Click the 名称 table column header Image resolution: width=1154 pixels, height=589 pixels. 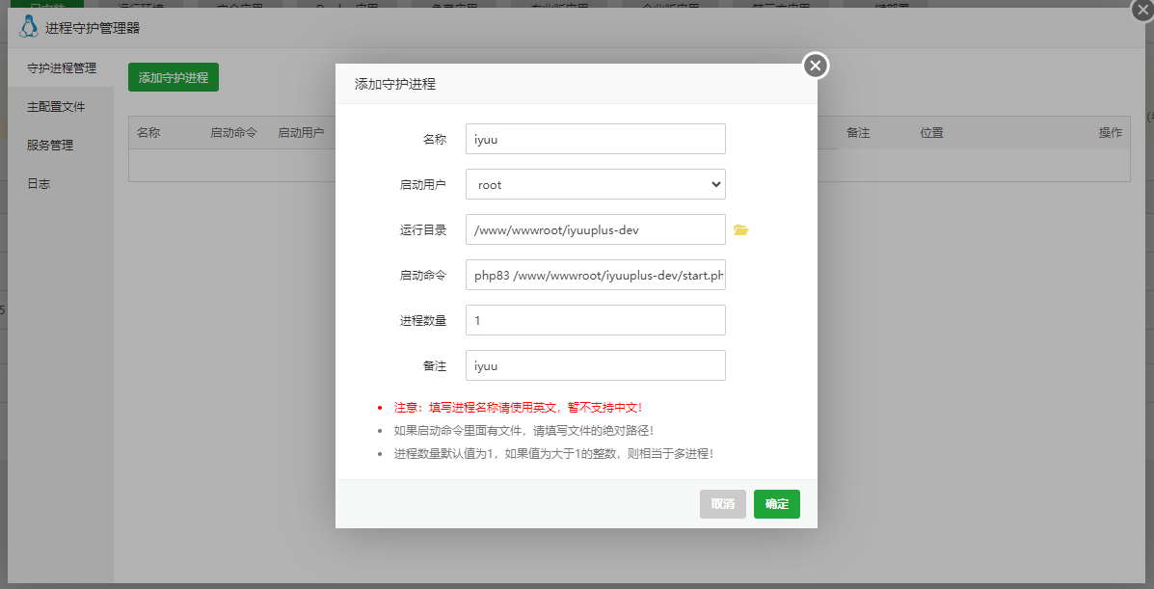148,132
